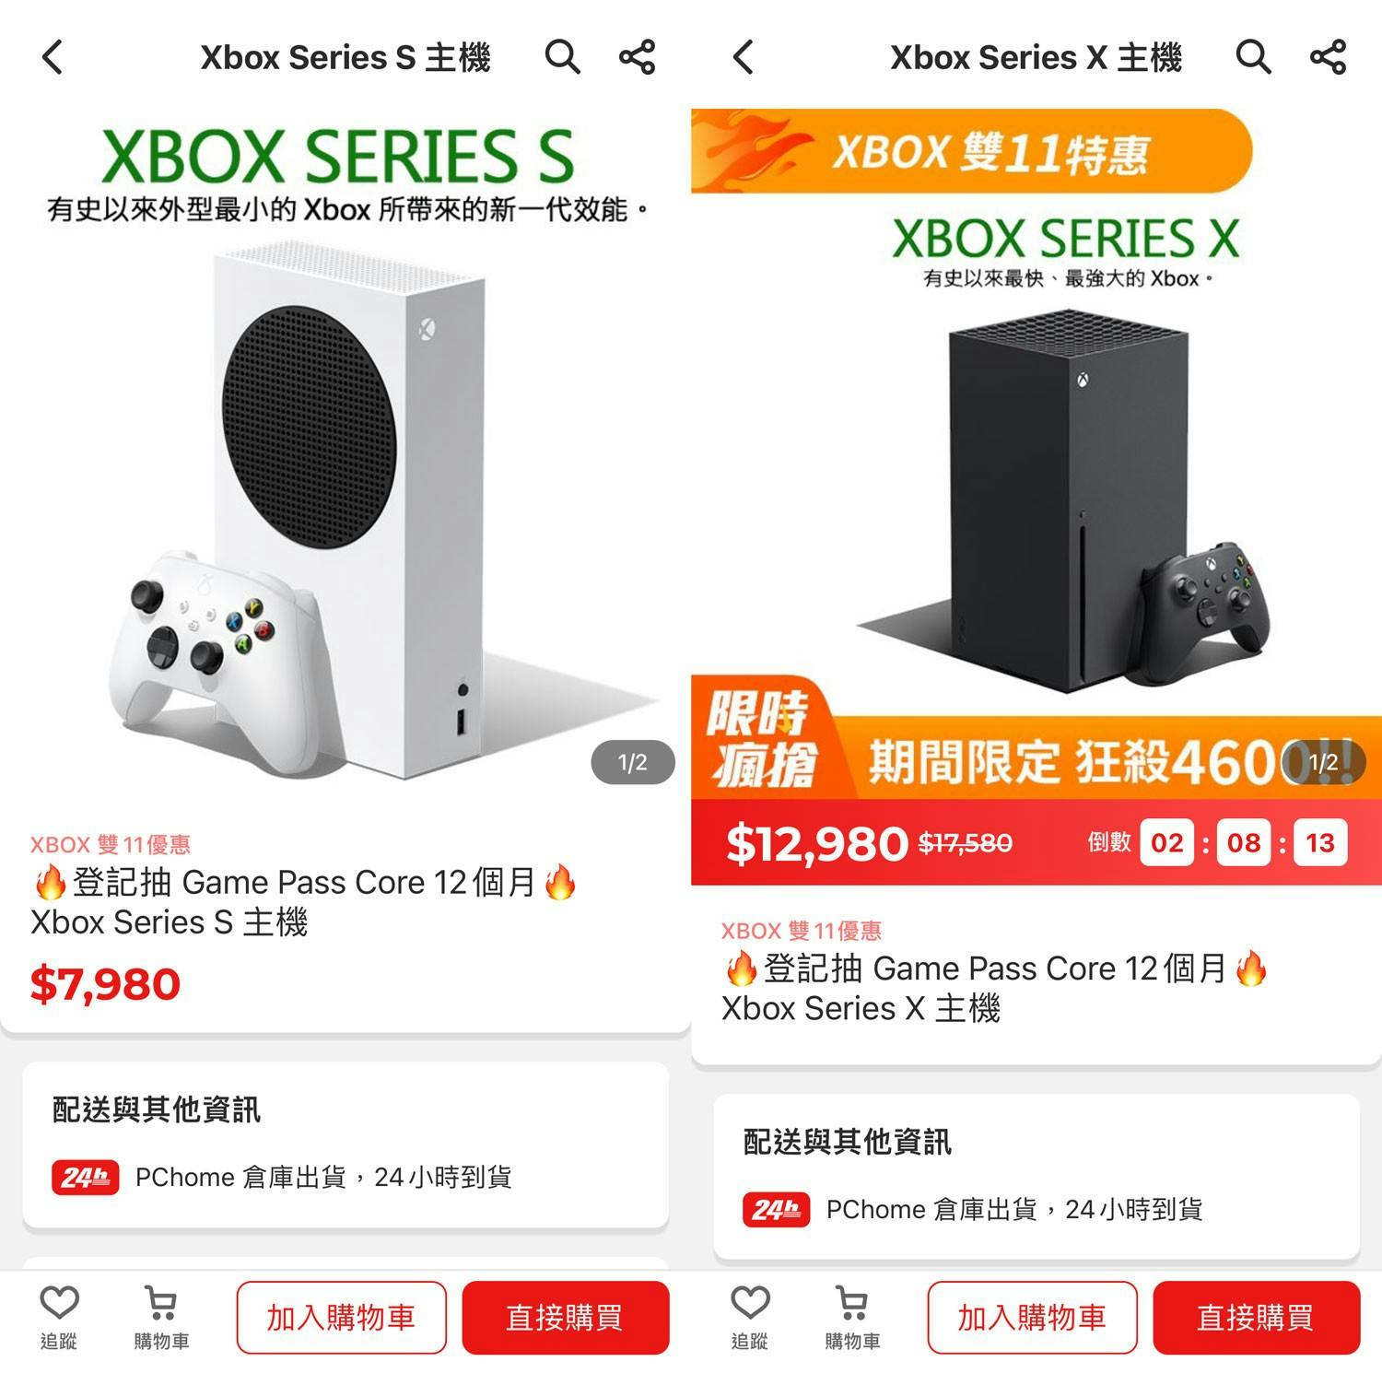1382x1385 pixels.
Task: Tap heart icon to follow Series X
Action: pyautogui.click(x=750, y=1318)
